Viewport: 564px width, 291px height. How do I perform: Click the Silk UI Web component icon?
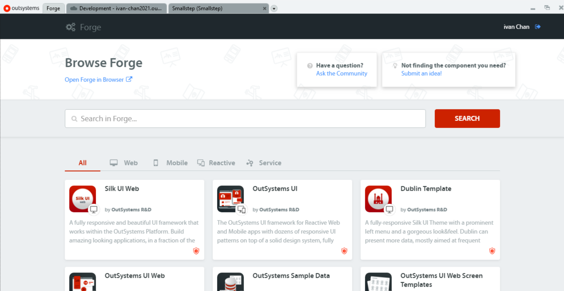[x=83, y=199]
